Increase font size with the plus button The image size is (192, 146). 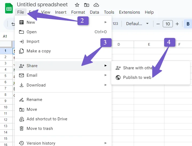(177, 24)
